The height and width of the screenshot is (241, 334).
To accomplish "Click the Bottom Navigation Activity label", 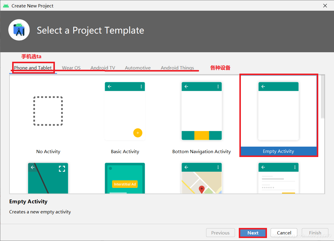I will pyautogui.click(x=201, y=151).
